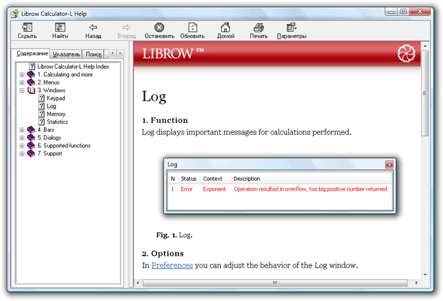
Task: Click the '1. Function' heading
Action: click(165, 120)
